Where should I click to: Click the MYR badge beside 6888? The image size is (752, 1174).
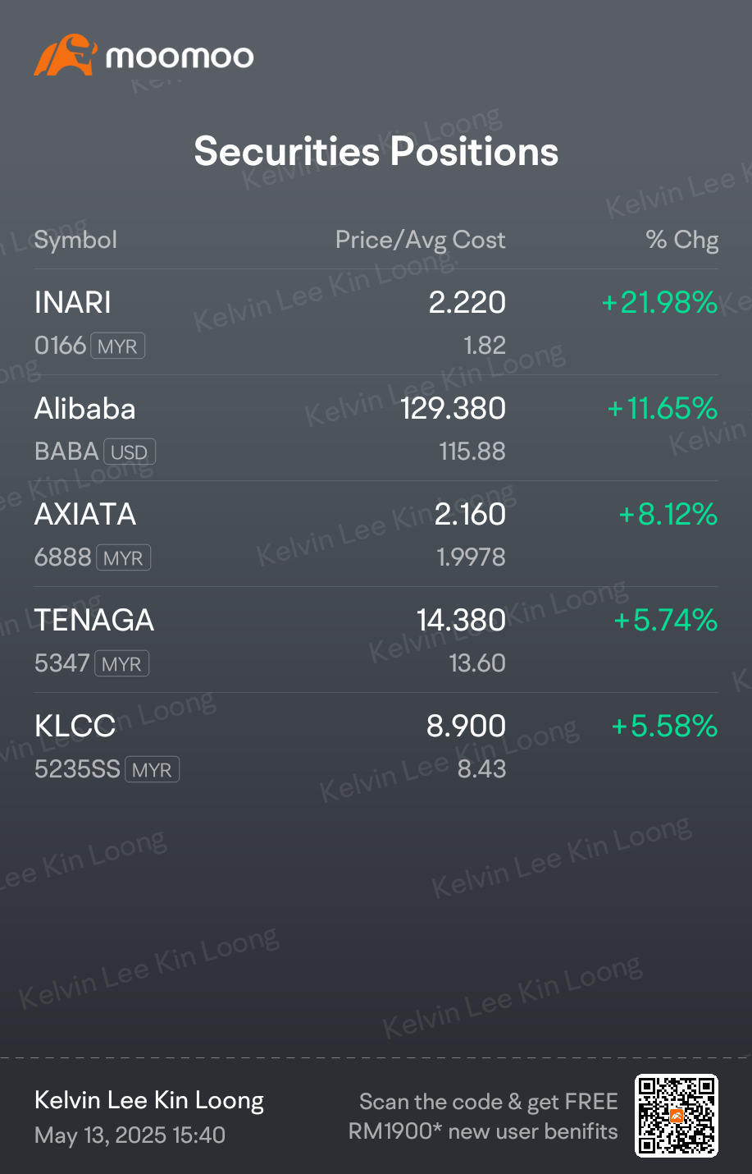(x=123, y=558)
